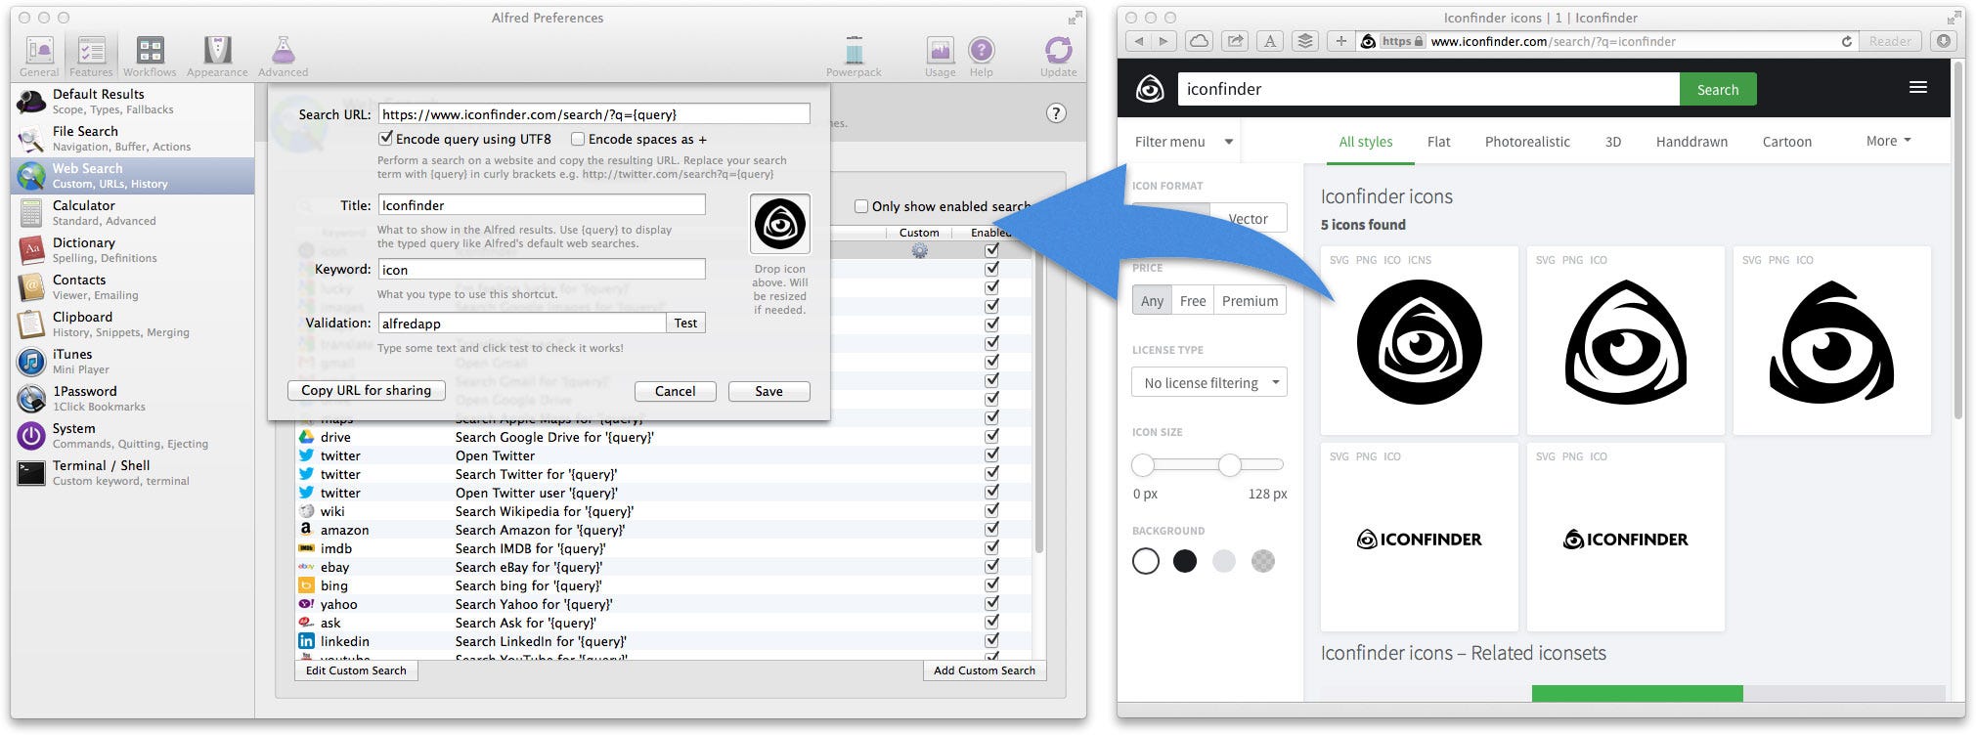Toggle enabled checkbox for the bing row

click(x=991, y=584)
